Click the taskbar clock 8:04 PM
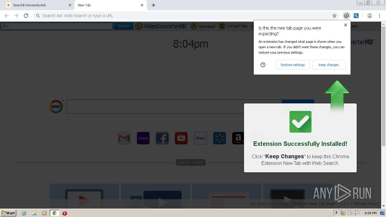Image resolution: width=386 pixels, height=217 pixels. 370,213
